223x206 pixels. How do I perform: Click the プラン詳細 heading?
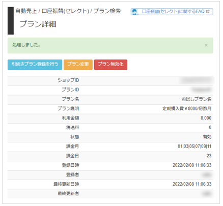[x=38, y=24]
